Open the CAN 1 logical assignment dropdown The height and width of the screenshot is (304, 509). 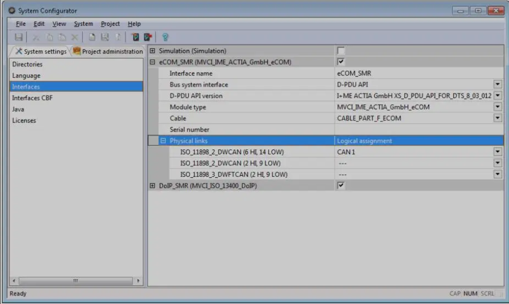coord(498,152)
